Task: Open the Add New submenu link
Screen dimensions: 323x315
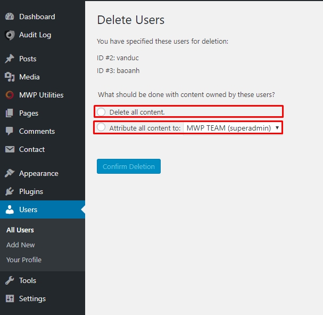Action: point(21,245)
